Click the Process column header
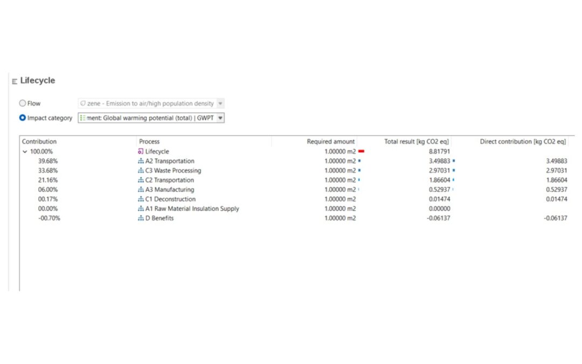 pos(149,142)
